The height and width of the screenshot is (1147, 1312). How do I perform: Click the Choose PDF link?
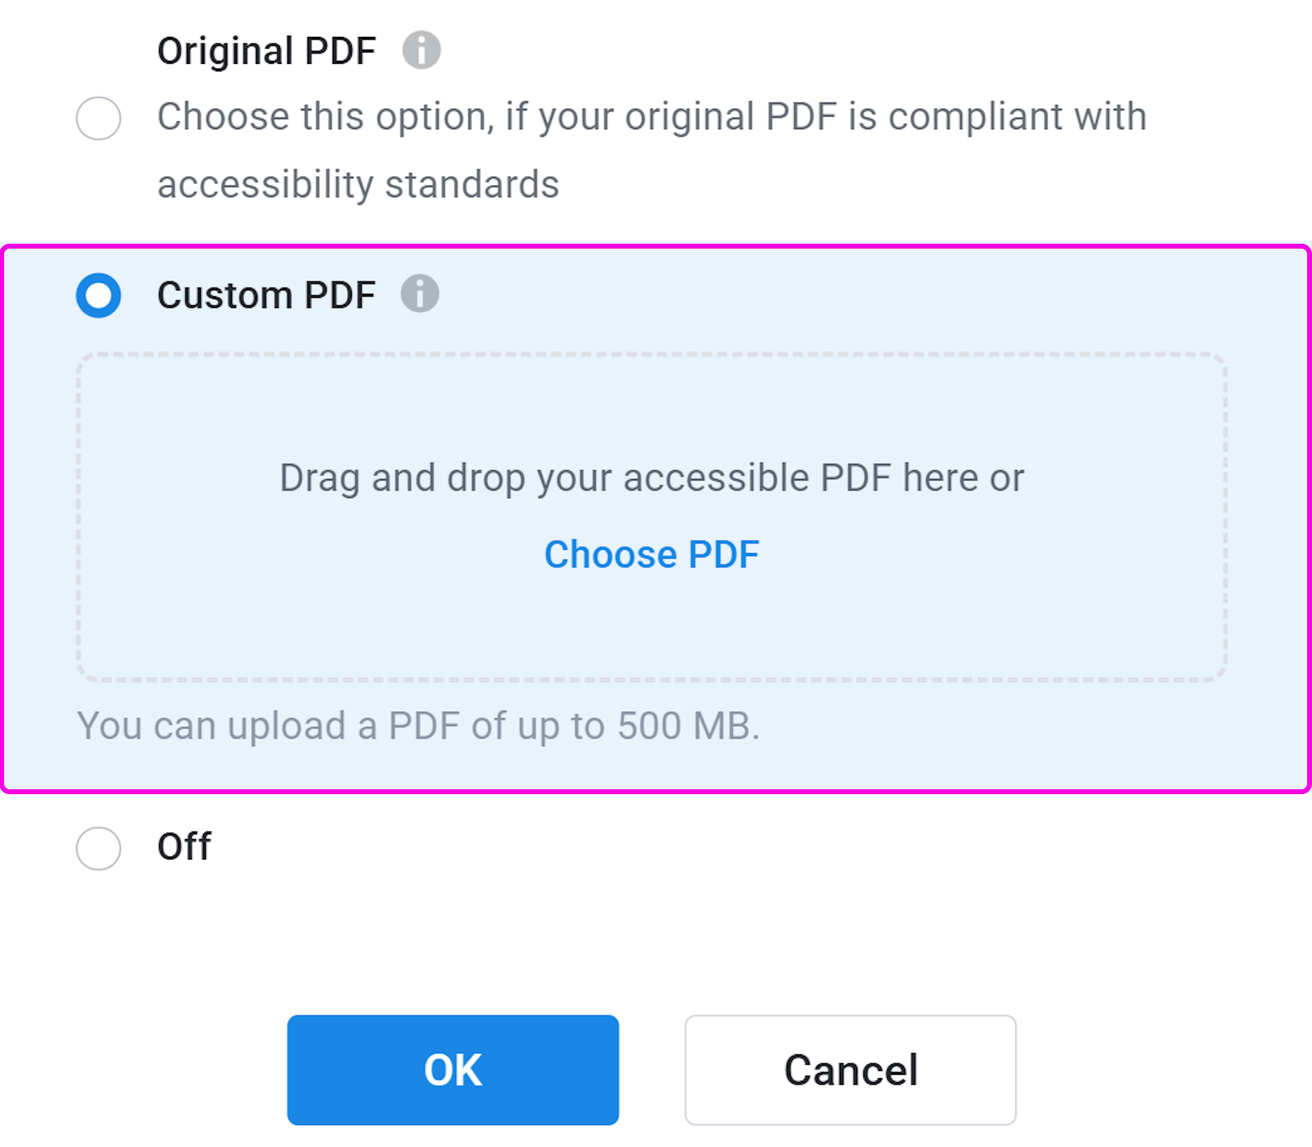click(652, 555)
